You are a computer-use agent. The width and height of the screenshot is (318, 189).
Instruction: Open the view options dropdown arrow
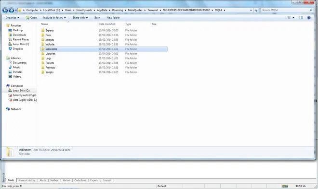tap(293, 18)
